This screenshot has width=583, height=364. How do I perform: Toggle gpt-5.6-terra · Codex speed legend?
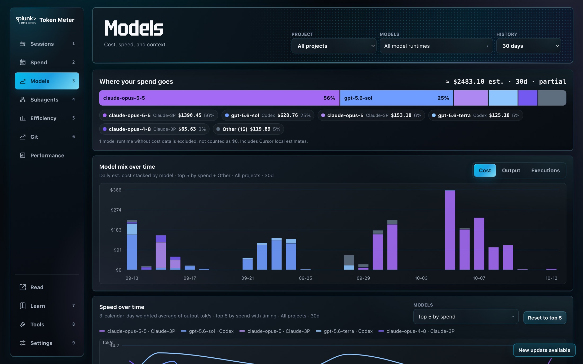[x=344, y=331]
